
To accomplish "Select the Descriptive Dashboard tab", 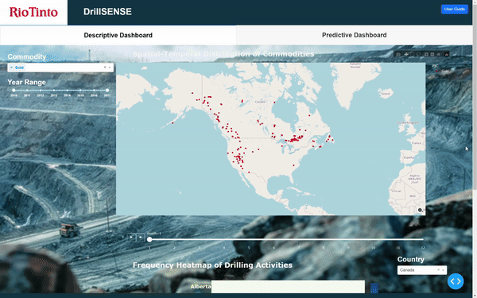I will click(x=118, y=35).
